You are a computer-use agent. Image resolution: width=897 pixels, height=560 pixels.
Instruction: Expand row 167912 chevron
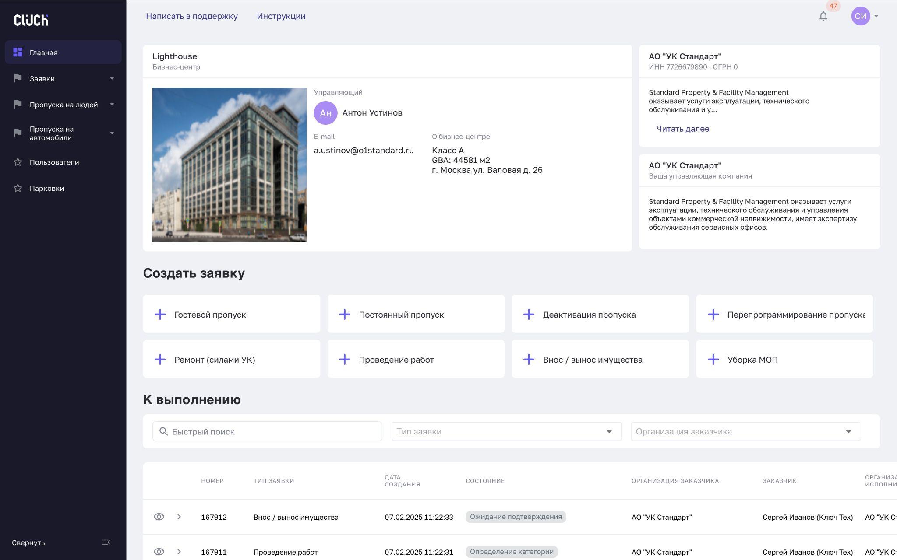click(179, 517)
